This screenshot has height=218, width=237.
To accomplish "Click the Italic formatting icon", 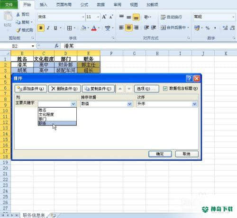I will 48,28.
